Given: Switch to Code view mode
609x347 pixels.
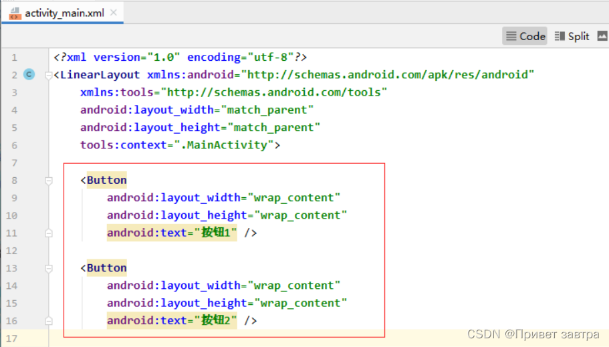Looking at the screenshot, I should point(525,36).
